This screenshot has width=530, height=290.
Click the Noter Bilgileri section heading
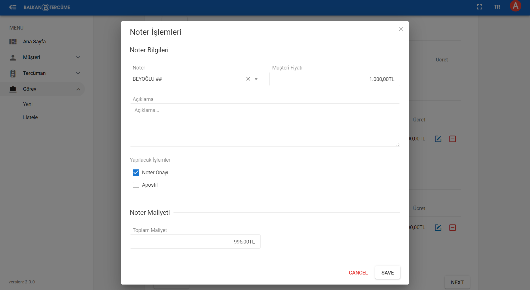tap(149, 50)
